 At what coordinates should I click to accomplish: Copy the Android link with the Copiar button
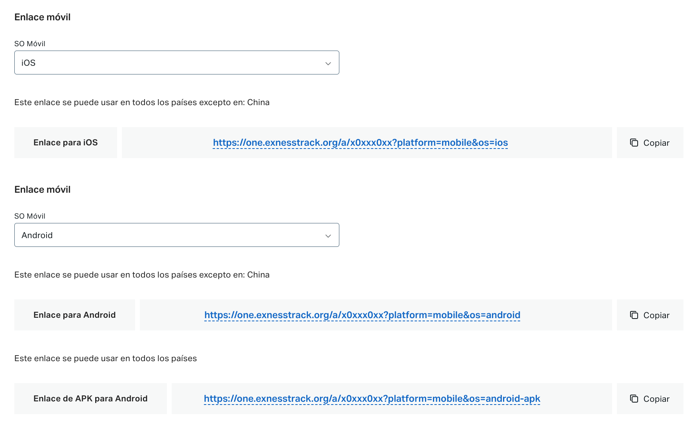coord(650,315)
